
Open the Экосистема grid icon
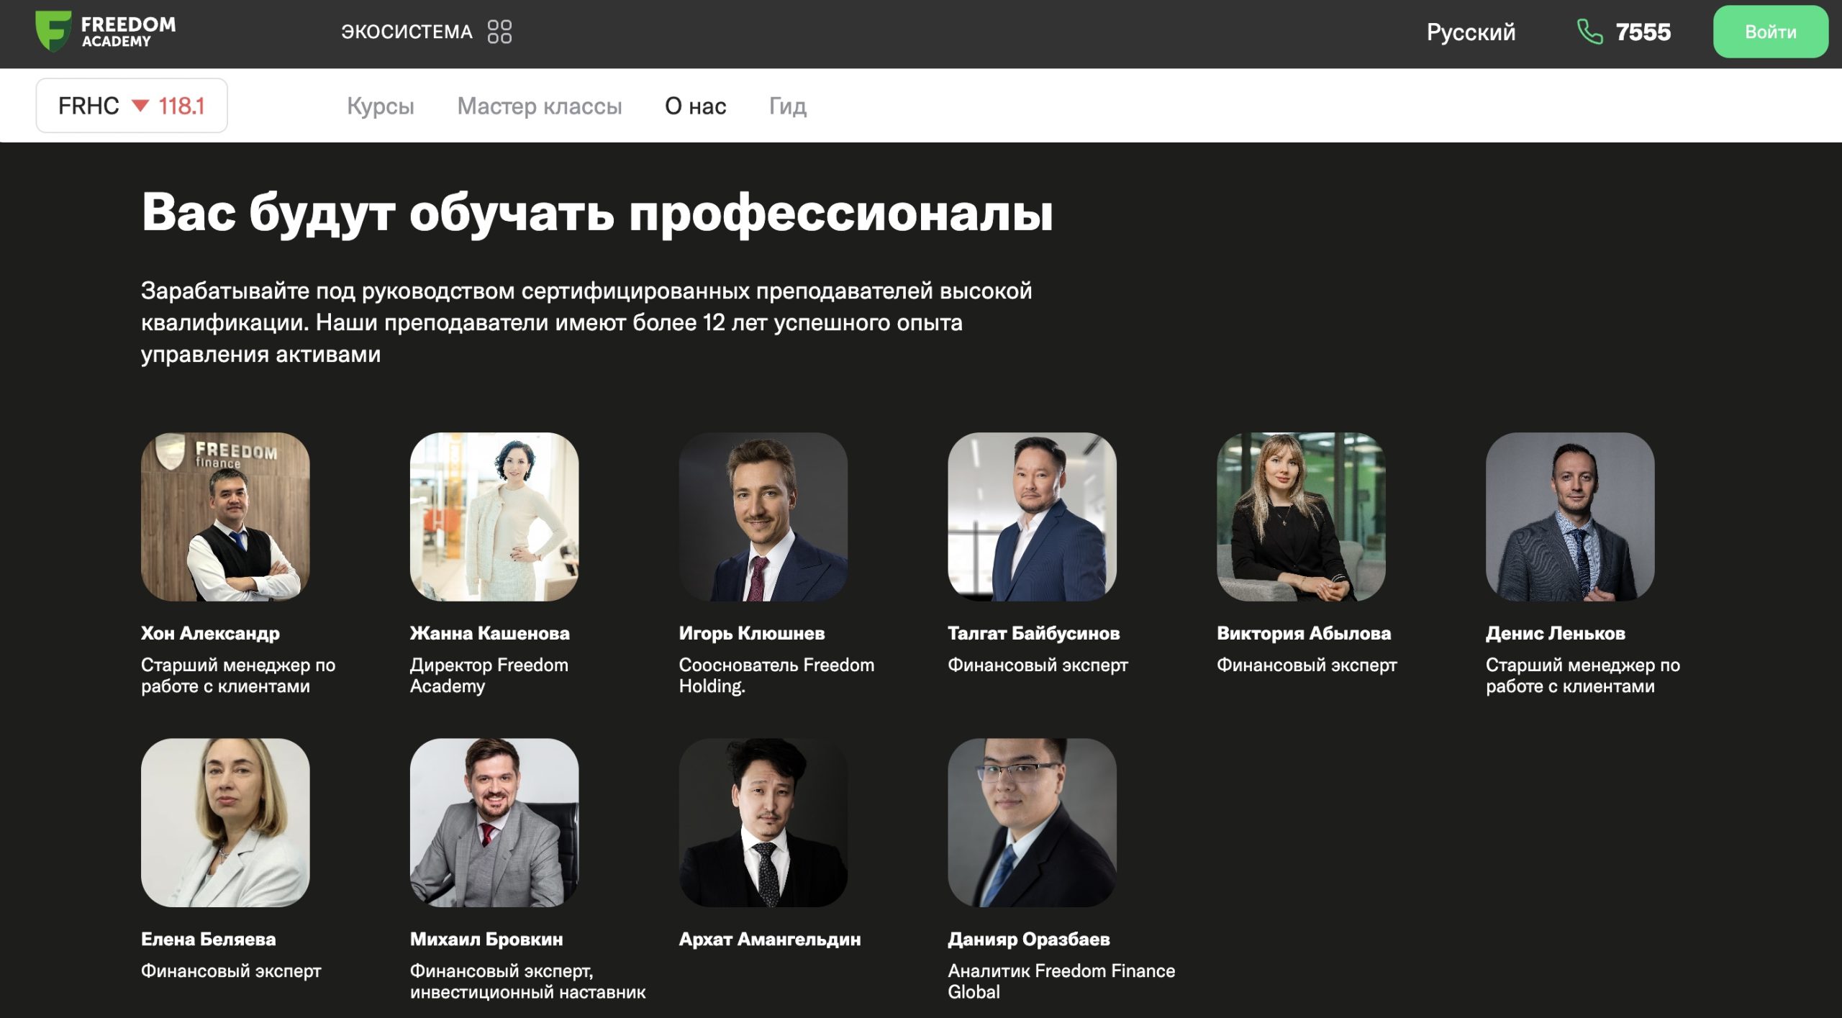[499, 32]
